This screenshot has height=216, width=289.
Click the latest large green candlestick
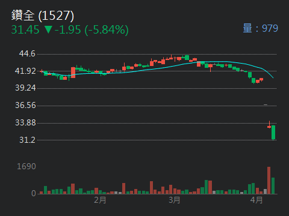click(273, 132)
